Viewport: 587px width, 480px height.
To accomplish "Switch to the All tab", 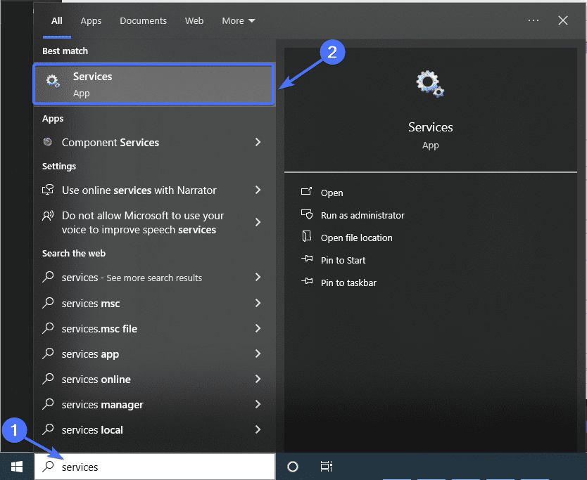I will click(57, 21).
